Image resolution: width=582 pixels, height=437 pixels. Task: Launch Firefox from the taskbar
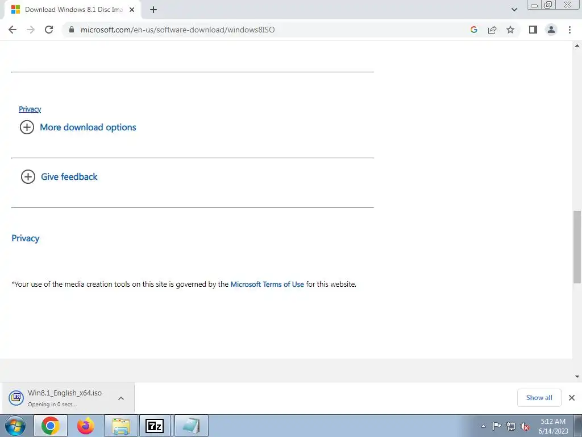[86, 426]
